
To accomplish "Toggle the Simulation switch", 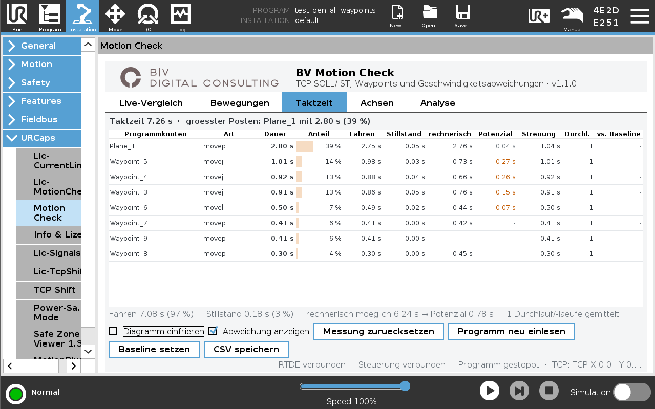I will 632,392.
